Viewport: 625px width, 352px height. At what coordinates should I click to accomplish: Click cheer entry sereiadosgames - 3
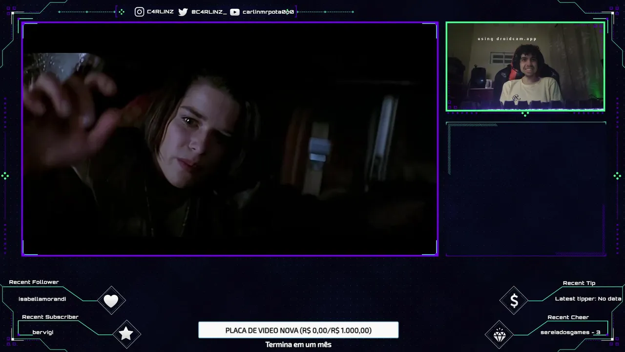[x=570, y=332]
